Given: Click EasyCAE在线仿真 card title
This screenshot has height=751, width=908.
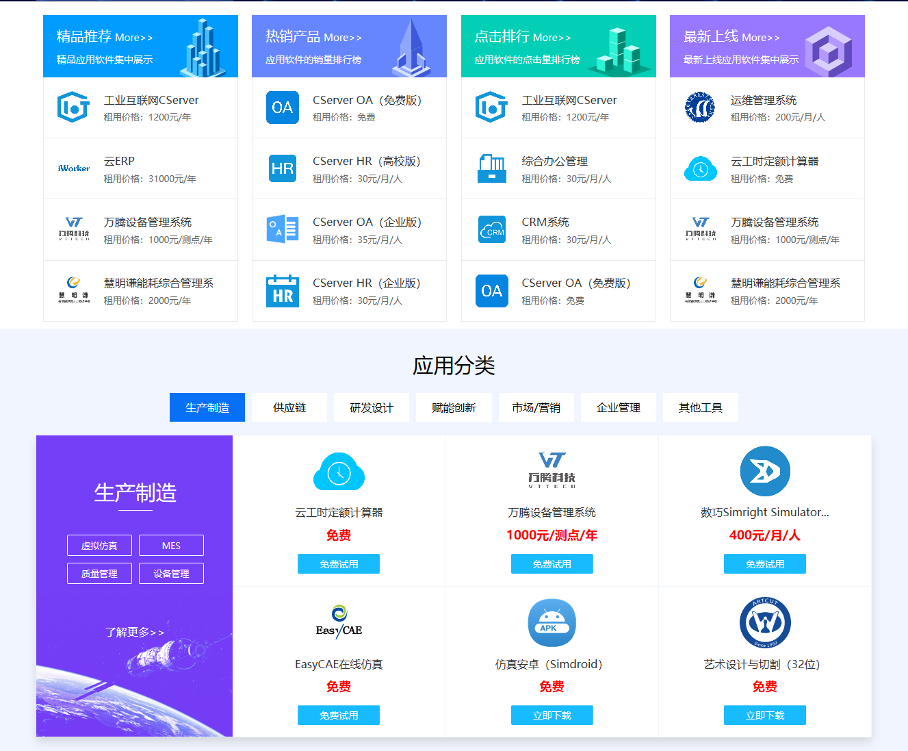Looking at the screenshot, I should (339, 664).
